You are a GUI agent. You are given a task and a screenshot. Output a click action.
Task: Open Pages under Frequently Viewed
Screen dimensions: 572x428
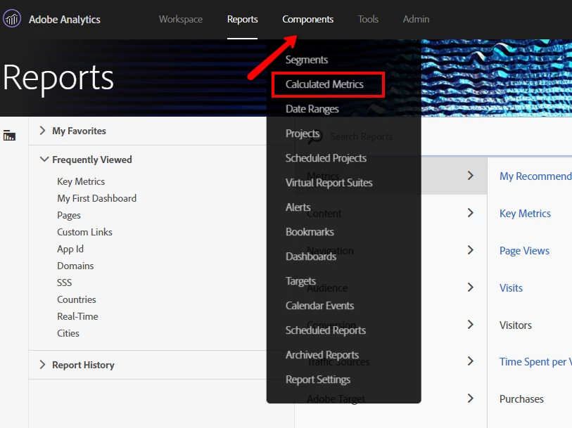tap(68, 215)
